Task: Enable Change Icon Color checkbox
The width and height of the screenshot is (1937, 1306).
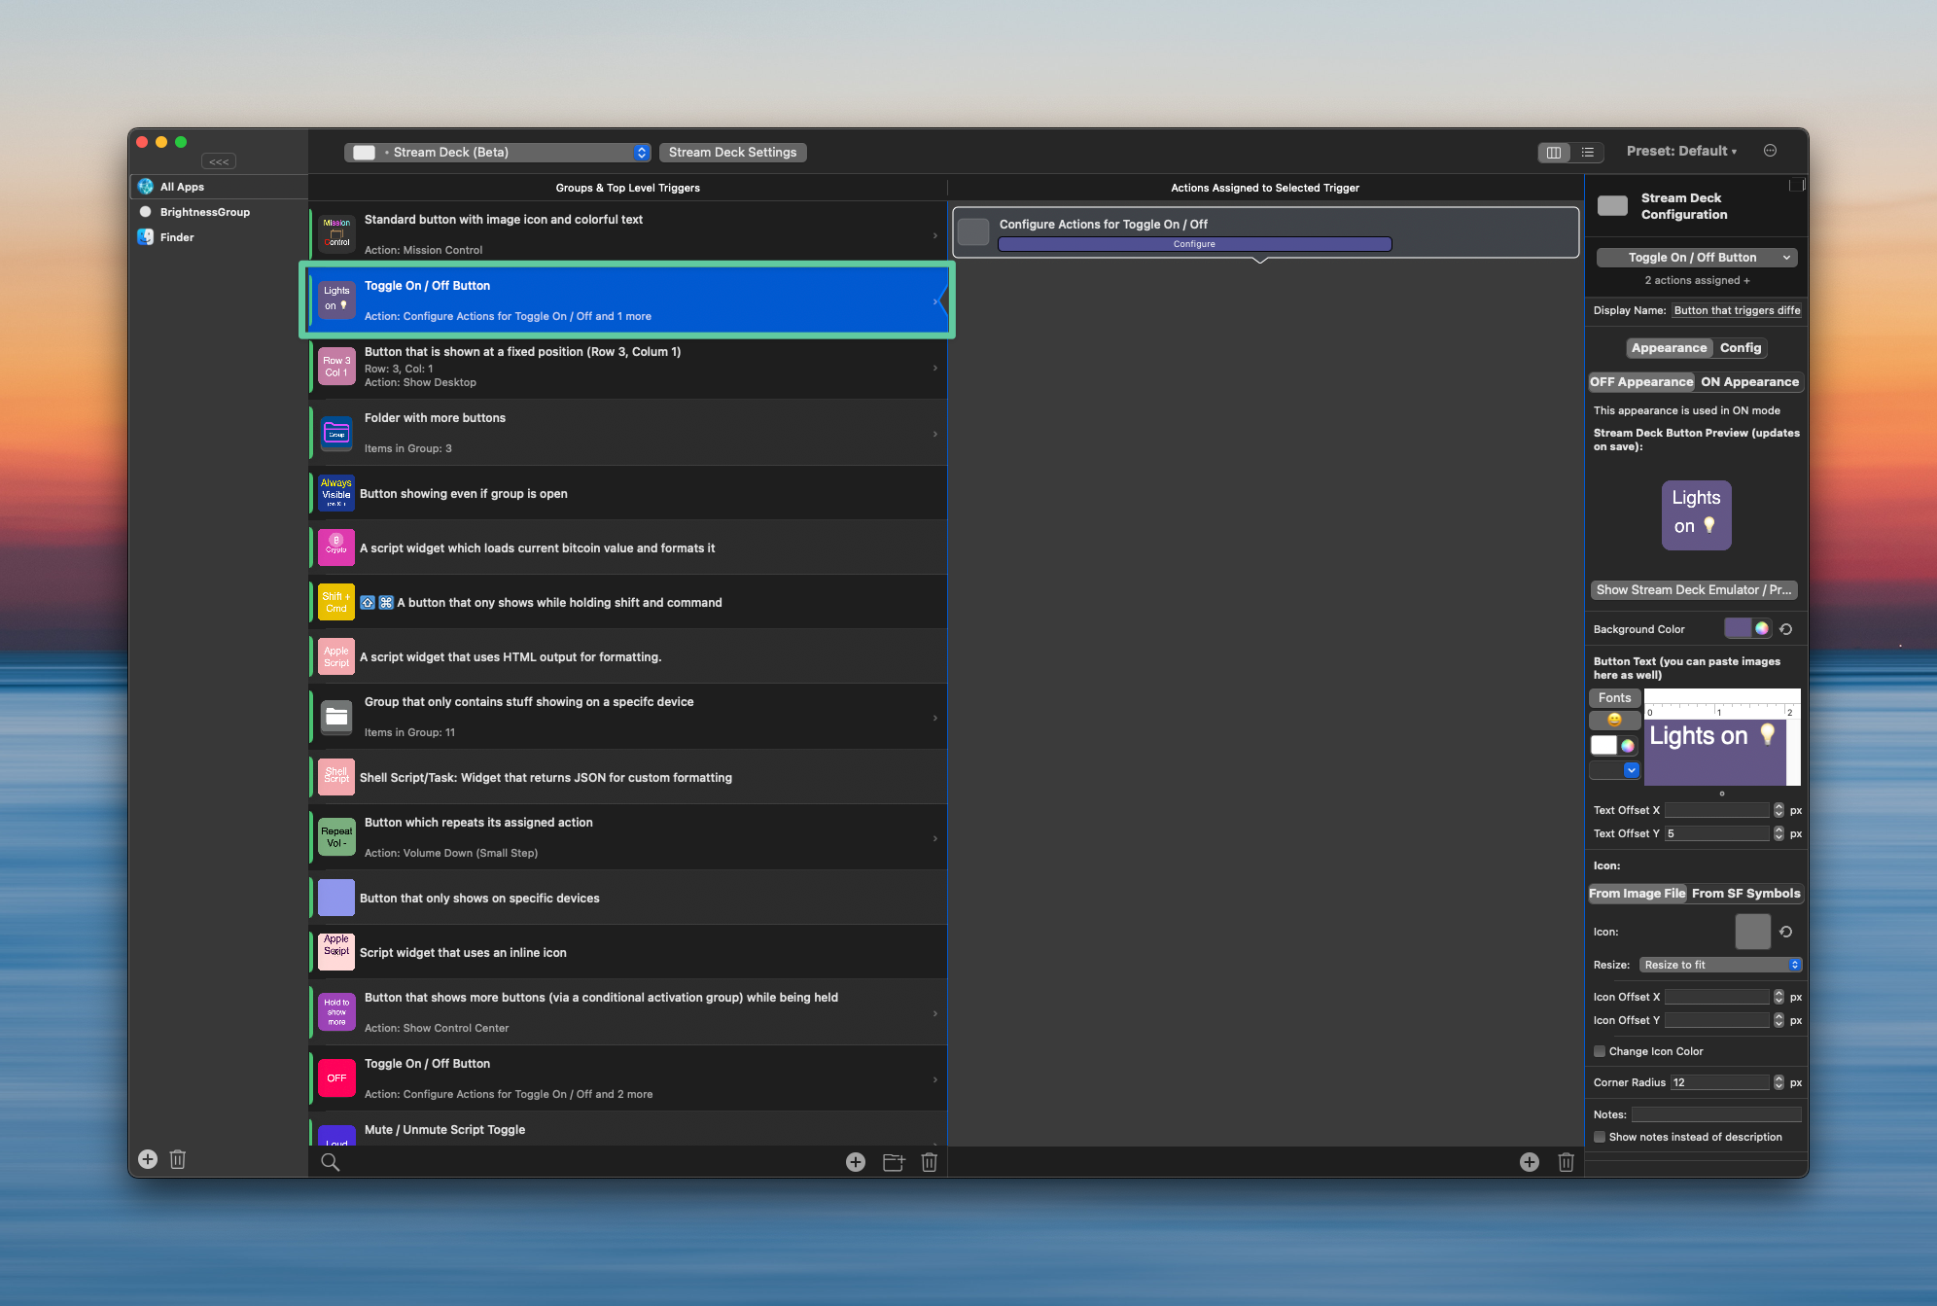Action: pos(1600,1051)
